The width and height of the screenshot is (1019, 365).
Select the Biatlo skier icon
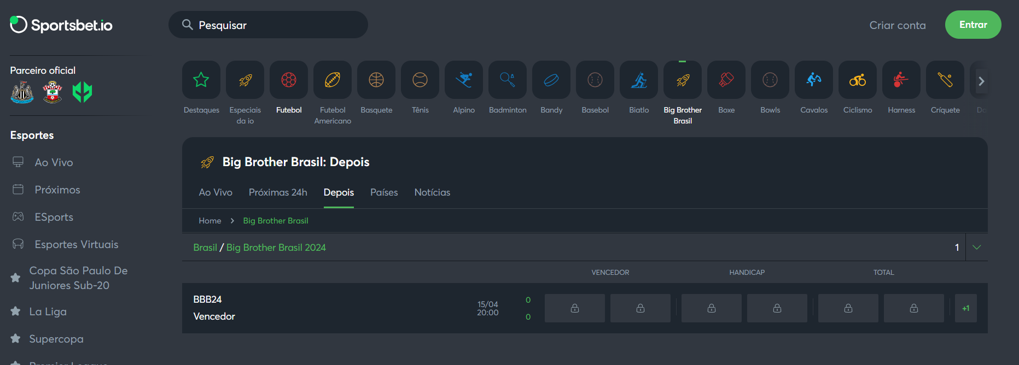coord(639,80)
